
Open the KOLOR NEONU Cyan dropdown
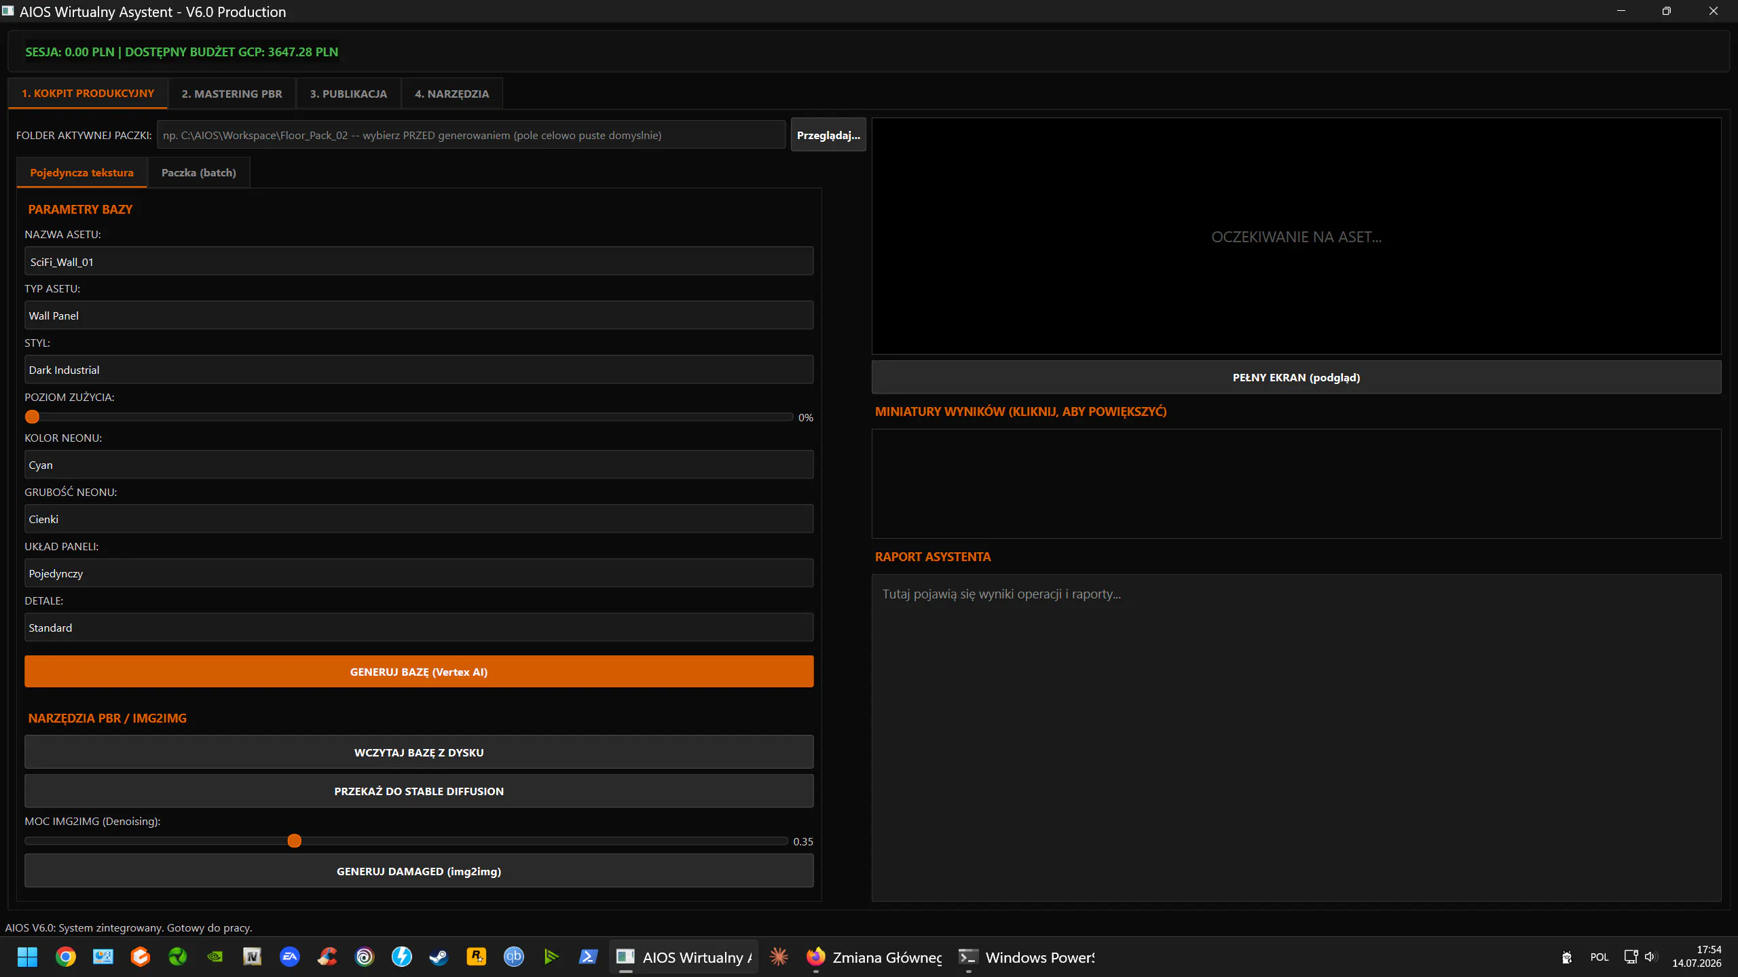click(x=419, y=465)
